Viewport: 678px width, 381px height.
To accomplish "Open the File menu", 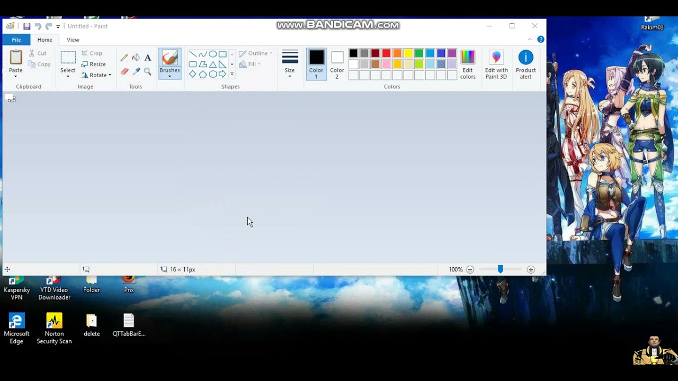I will 16,40.
